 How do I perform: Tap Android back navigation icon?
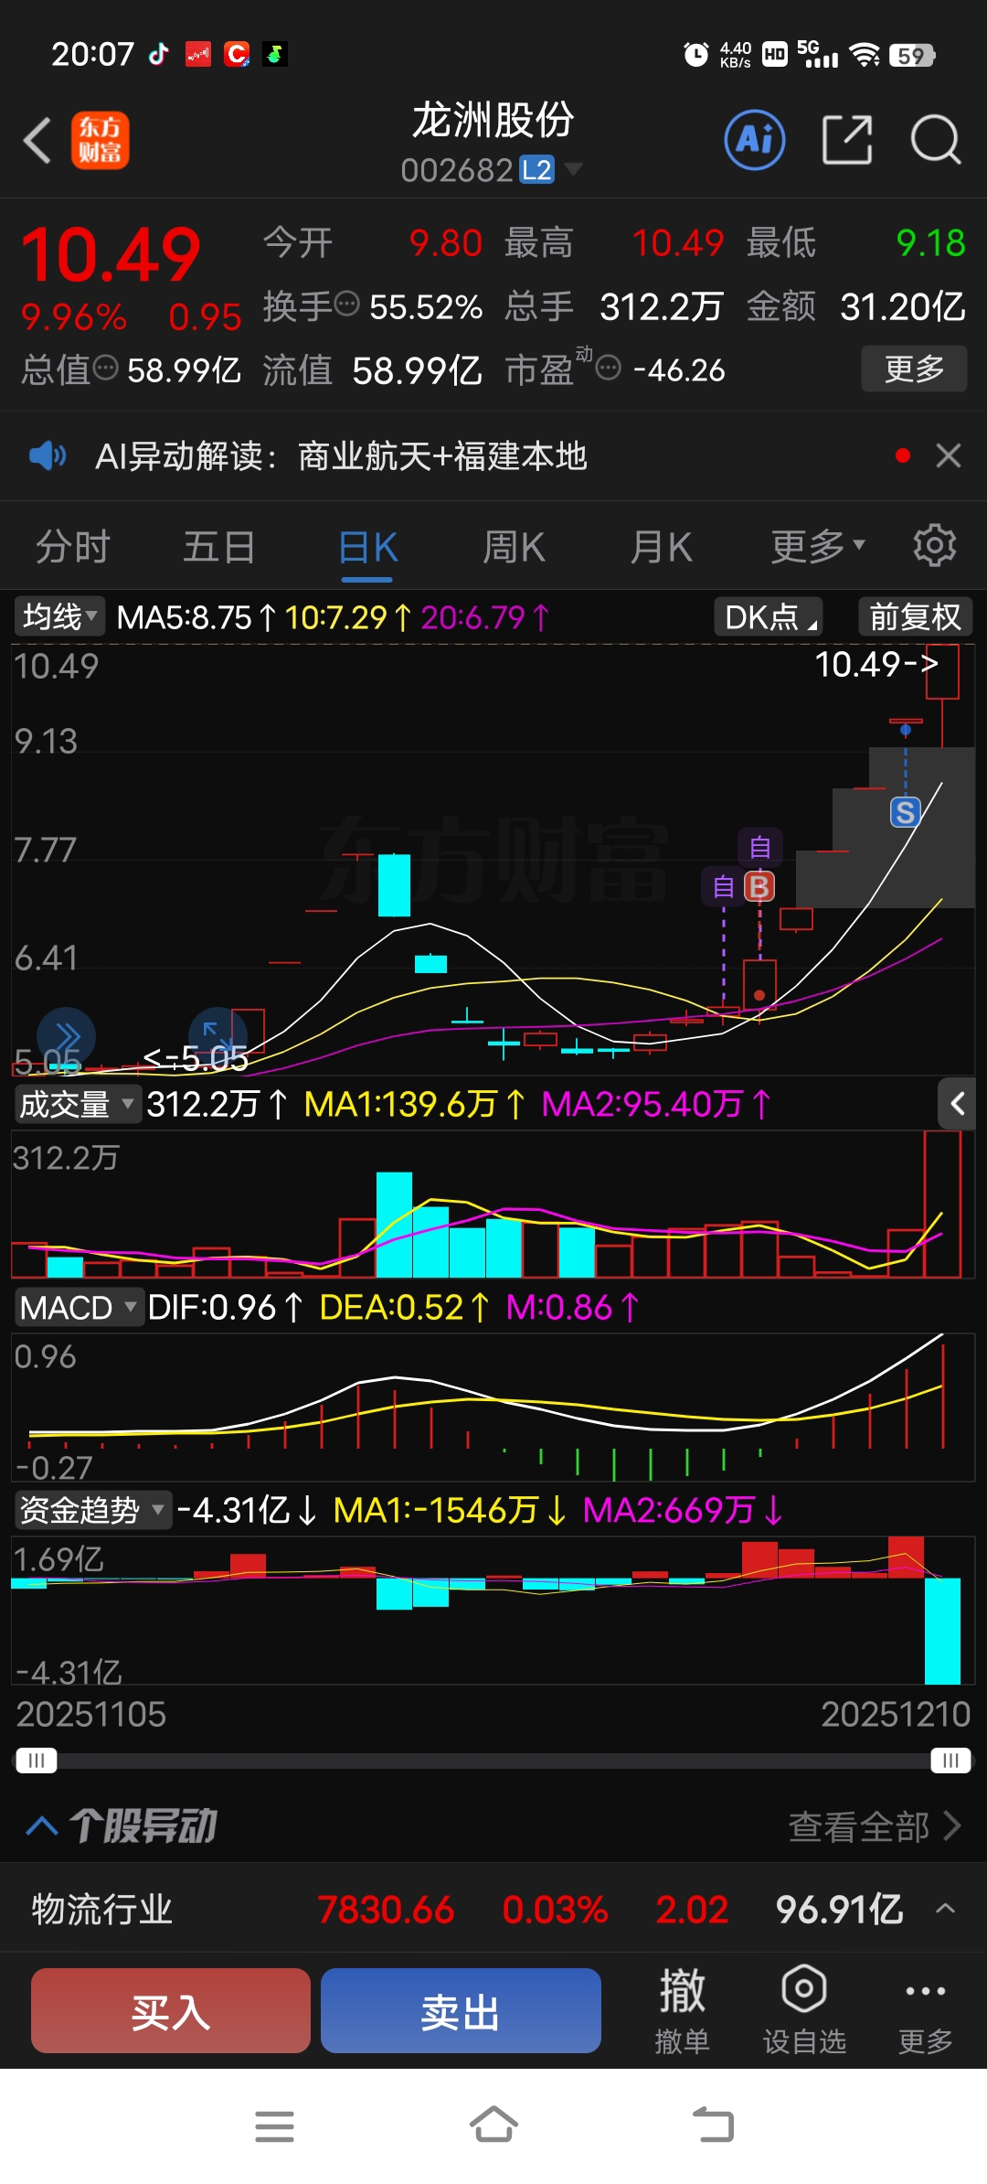pyautogui.click(x=713, y=2125)
